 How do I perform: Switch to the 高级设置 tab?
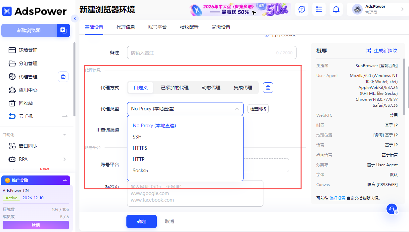(221, 27)
